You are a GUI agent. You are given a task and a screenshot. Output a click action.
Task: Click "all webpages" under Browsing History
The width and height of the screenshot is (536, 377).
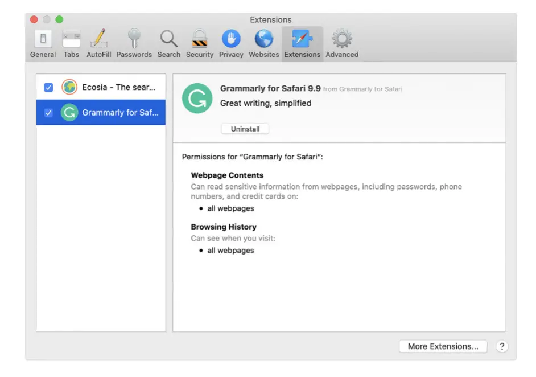pyautogui.click(x=230, y=251)
